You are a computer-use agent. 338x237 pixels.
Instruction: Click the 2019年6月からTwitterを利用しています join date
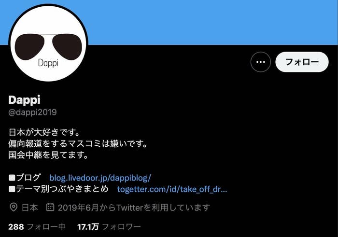click(x=134, y=208)
